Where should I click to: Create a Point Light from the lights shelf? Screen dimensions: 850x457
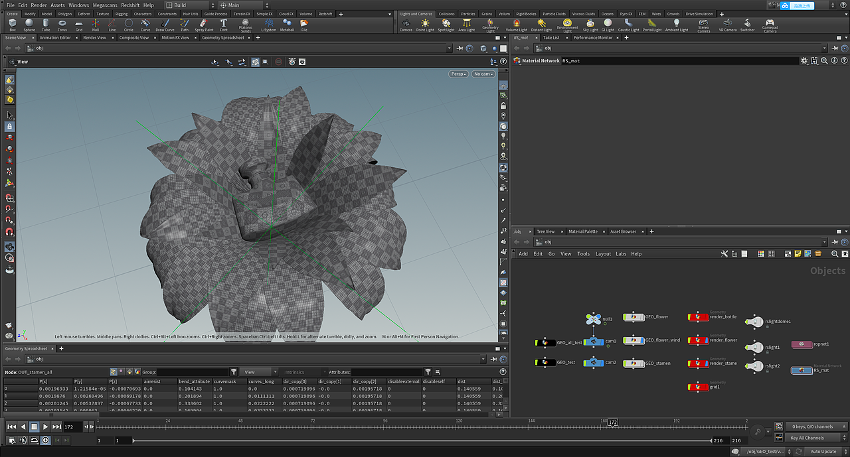click(425, 25)
